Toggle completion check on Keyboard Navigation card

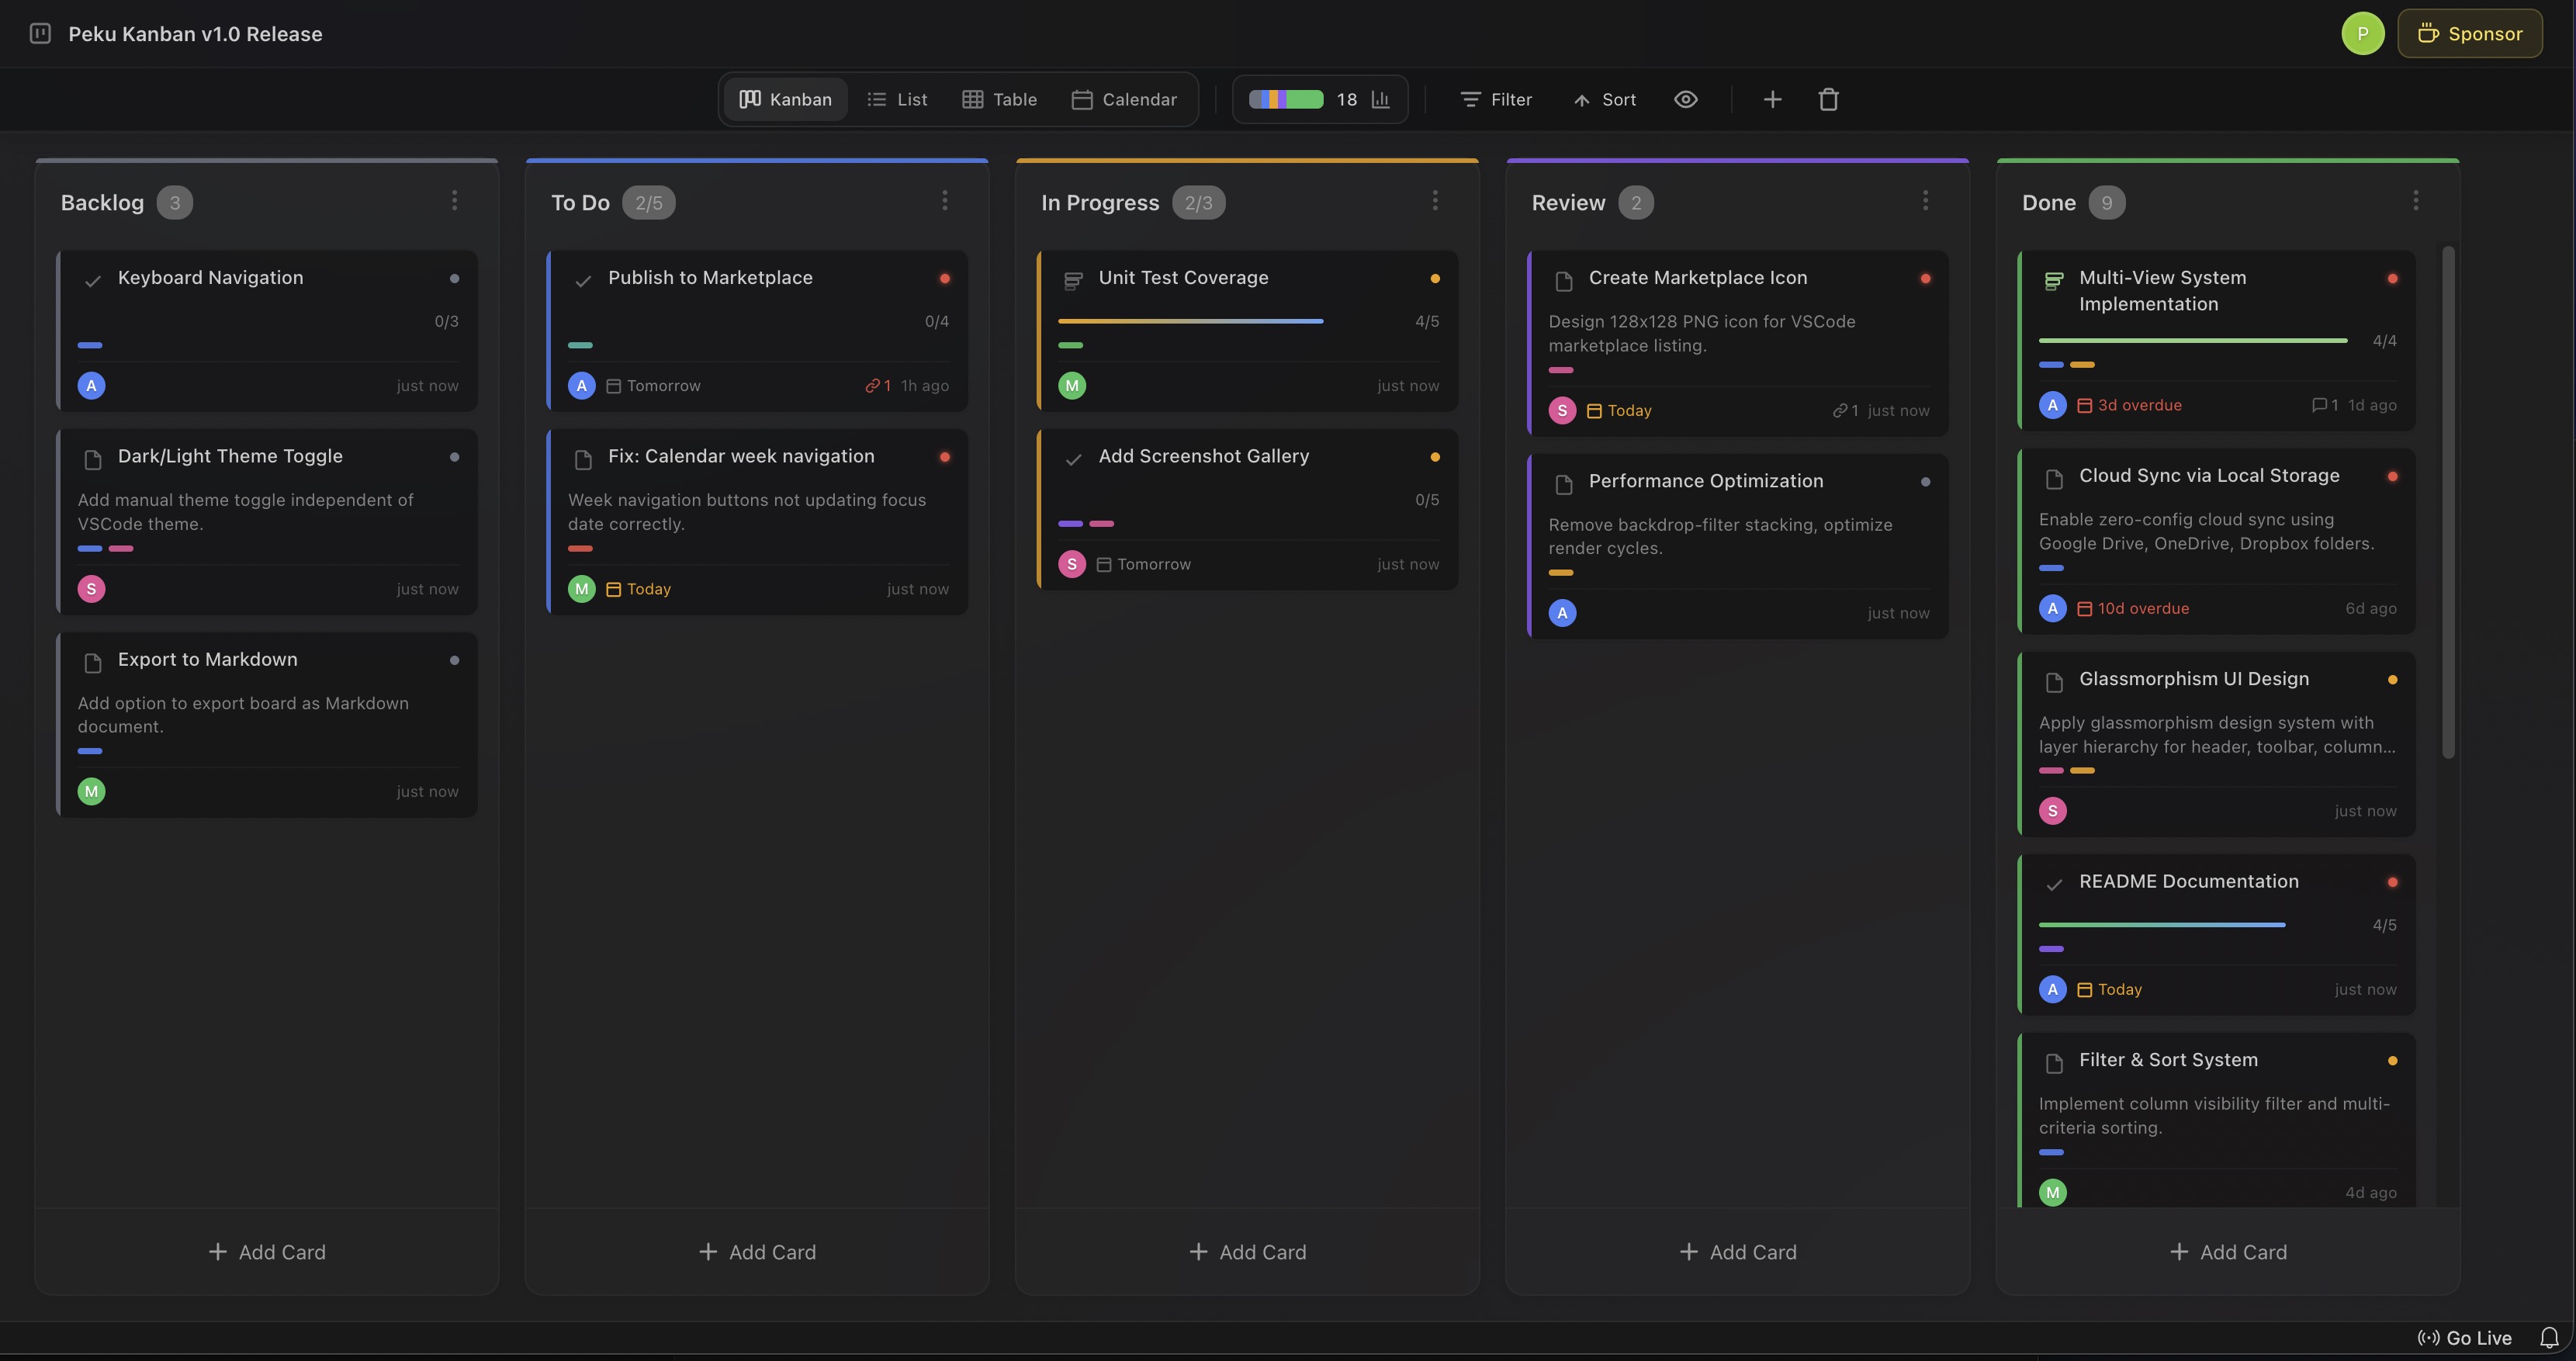coord(93,281)
